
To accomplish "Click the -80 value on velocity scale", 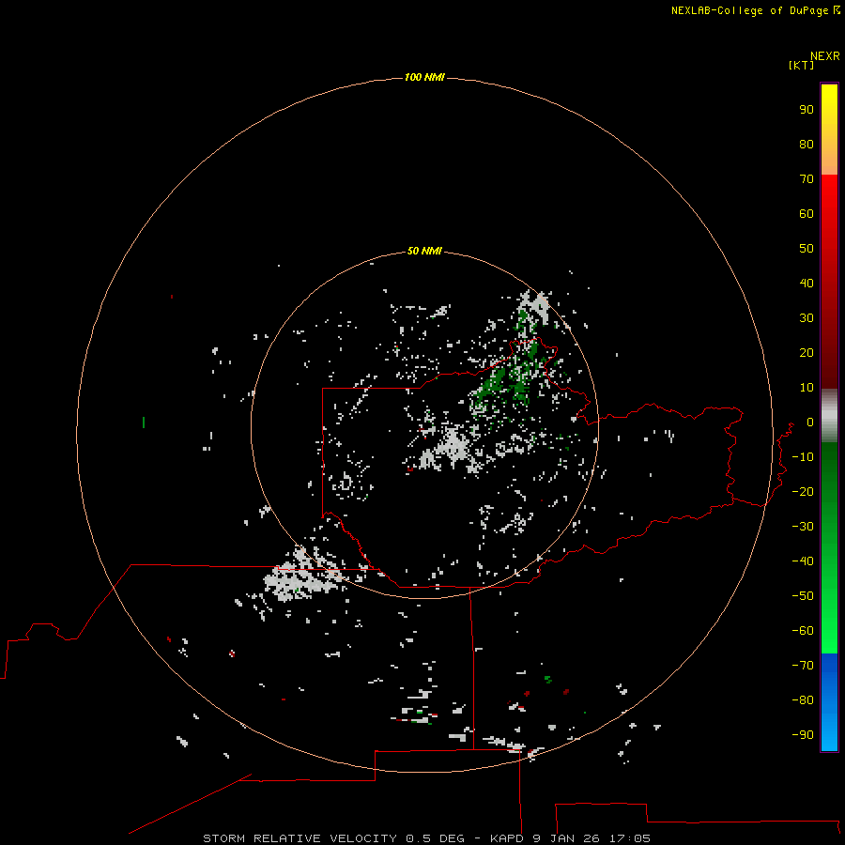I will tap(803, 700).
